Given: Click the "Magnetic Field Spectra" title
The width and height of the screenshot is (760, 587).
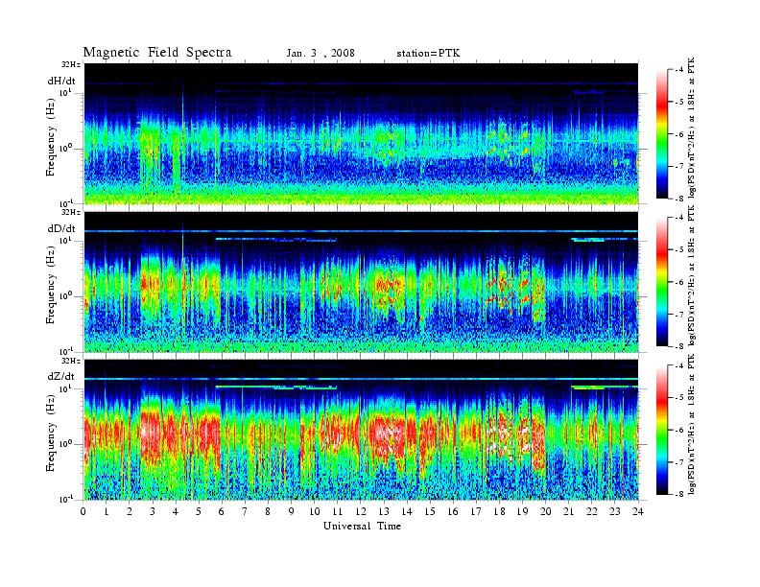Looking at the screenshot, I should 157,53.
